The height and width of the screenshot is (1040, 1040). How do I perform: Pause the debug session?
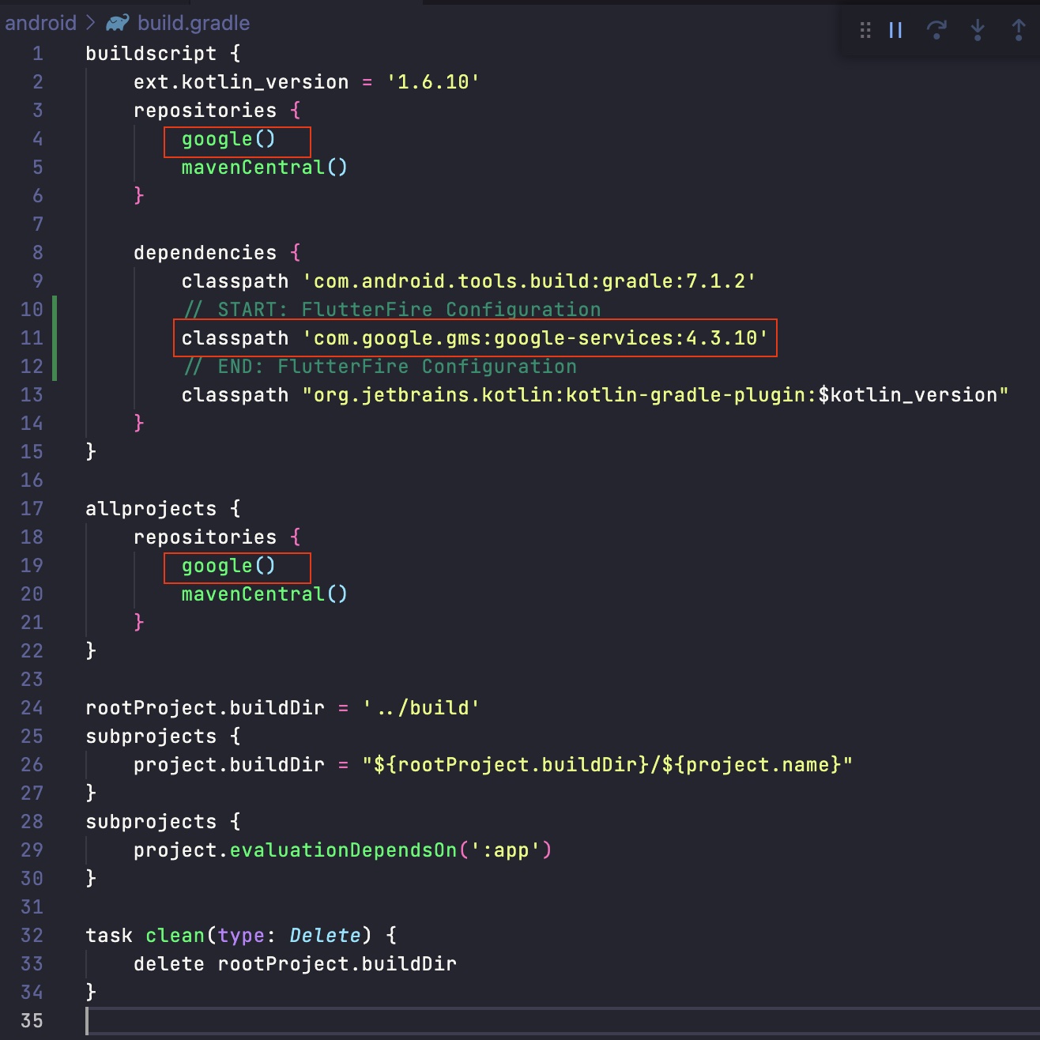click(895, 30)
